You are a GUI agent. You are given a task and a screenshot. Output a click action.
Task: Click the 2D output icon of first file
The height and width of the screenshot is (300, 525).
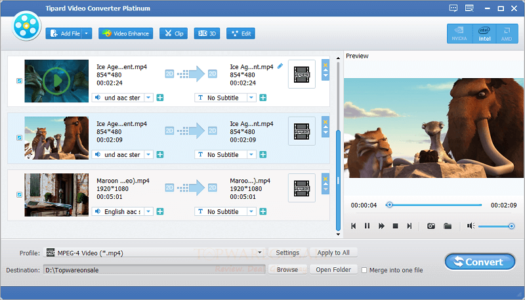coord(213,74)
